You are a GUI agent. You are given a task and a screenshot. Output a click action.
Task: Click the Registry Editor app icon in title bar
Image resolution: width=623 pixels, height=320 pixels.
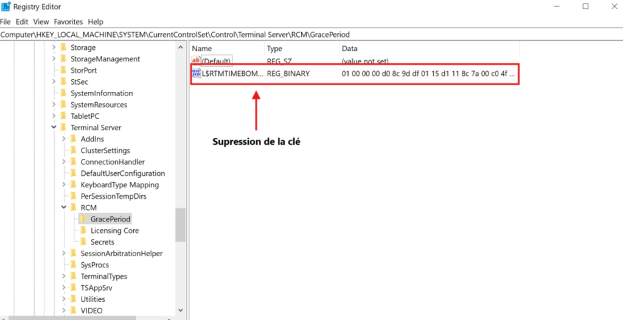pyautogui.click(x=5, y=7)
